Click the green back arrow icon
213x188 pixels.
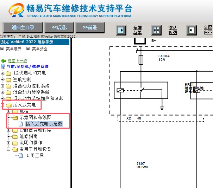(x=4, y=61)
